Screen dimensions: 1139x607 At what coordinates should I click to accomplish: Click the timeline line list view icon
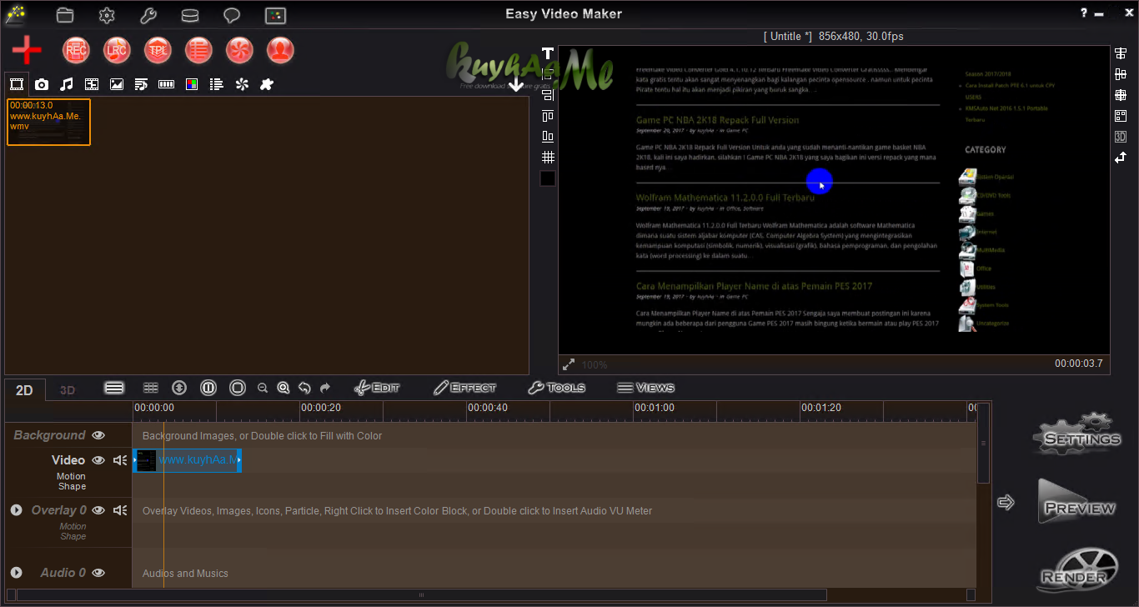pyautogui.click(x=114, y=388)
